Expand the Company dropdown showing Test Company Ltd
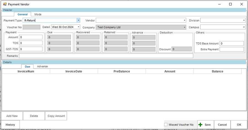This screenshot has width=248, height=130. coord(184,27)
